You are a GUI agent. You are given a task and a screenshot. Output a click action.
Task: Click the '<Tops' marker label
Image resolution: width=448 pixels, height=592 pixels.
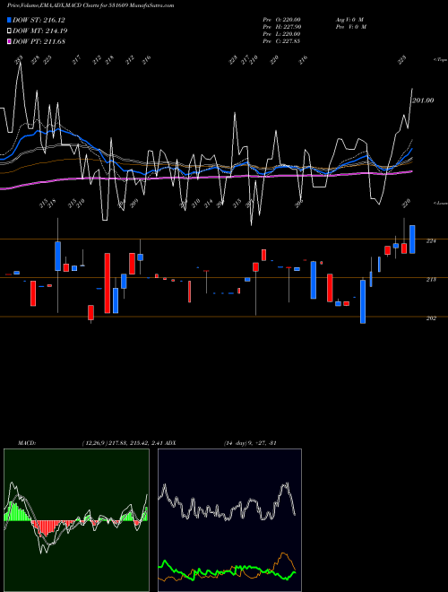click(440, 60)
